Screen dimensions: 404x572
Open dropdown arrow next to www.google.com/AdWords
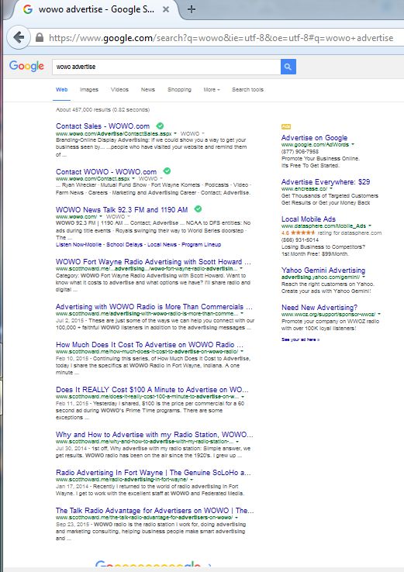[353, 144]
